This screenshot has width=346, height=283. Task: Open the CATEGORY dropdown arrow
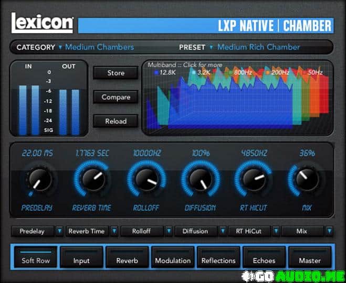point(60,47)
